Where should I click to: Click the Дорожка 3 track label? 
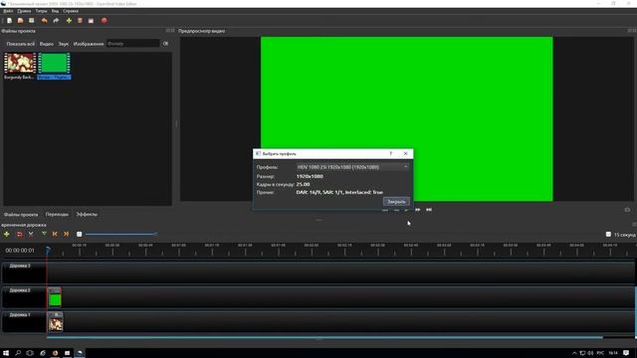20,266
